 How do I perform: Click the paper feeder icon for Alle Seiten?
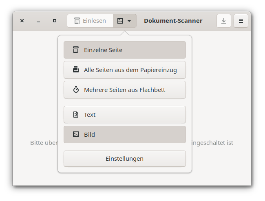click(76, 70)
